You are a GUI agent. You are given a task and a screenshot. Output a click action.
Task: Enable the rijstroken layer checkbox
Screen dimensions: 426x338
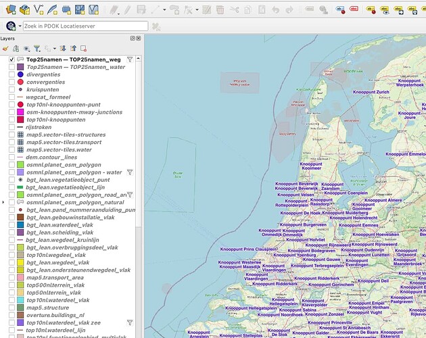(x=11, y=127)
